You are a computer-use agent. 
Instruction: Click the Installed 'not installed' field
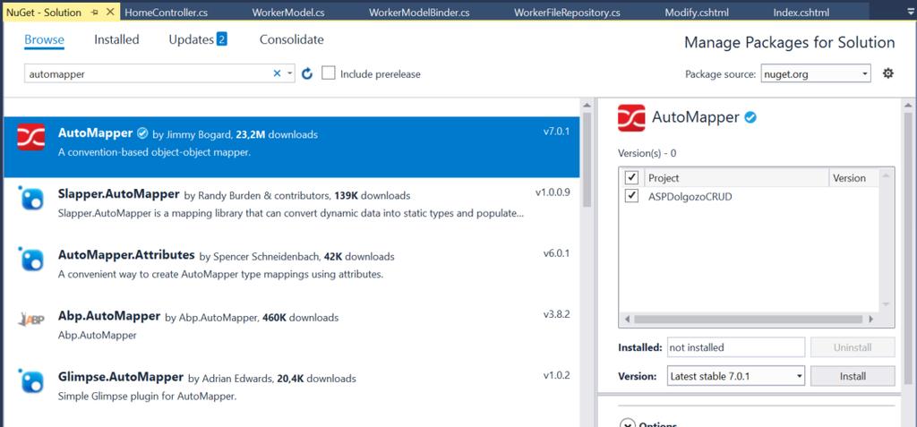(736, 346)
